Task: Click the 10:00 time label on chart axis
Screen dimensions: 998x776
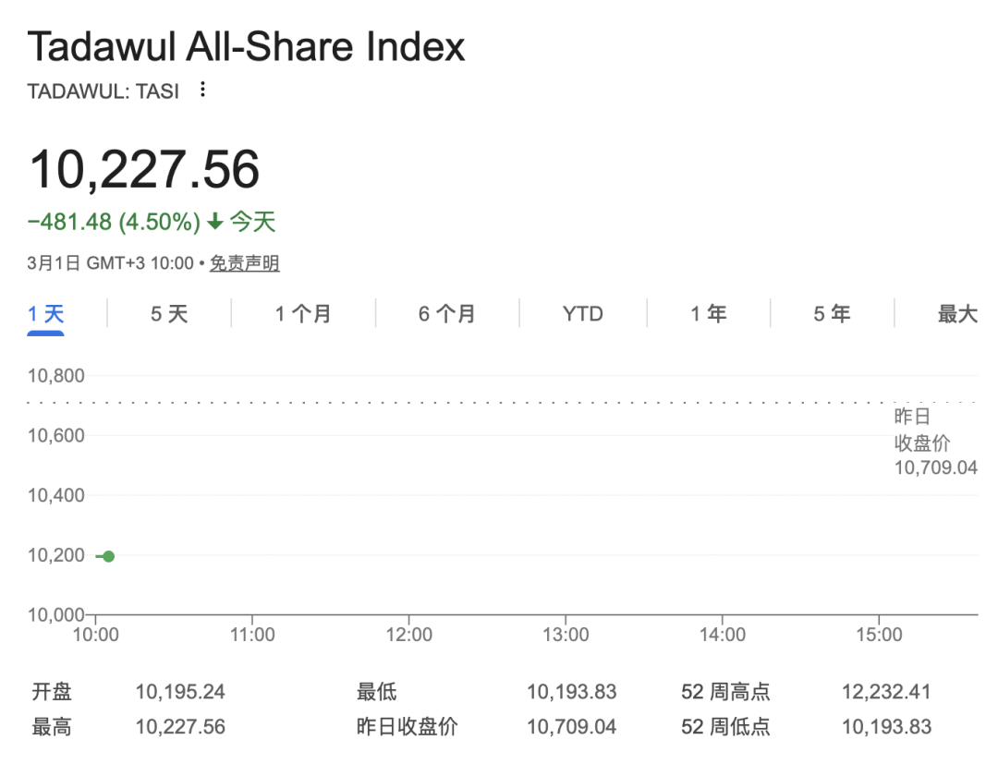Action: pyautogui.click(x=98, y=635)
